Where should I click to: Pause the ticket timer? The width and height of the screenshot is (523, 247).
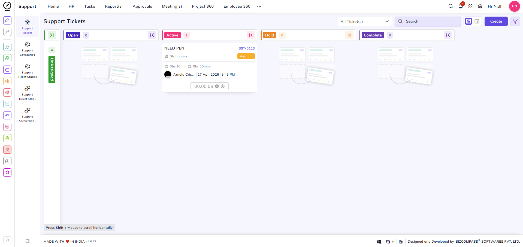coord(217,86)
